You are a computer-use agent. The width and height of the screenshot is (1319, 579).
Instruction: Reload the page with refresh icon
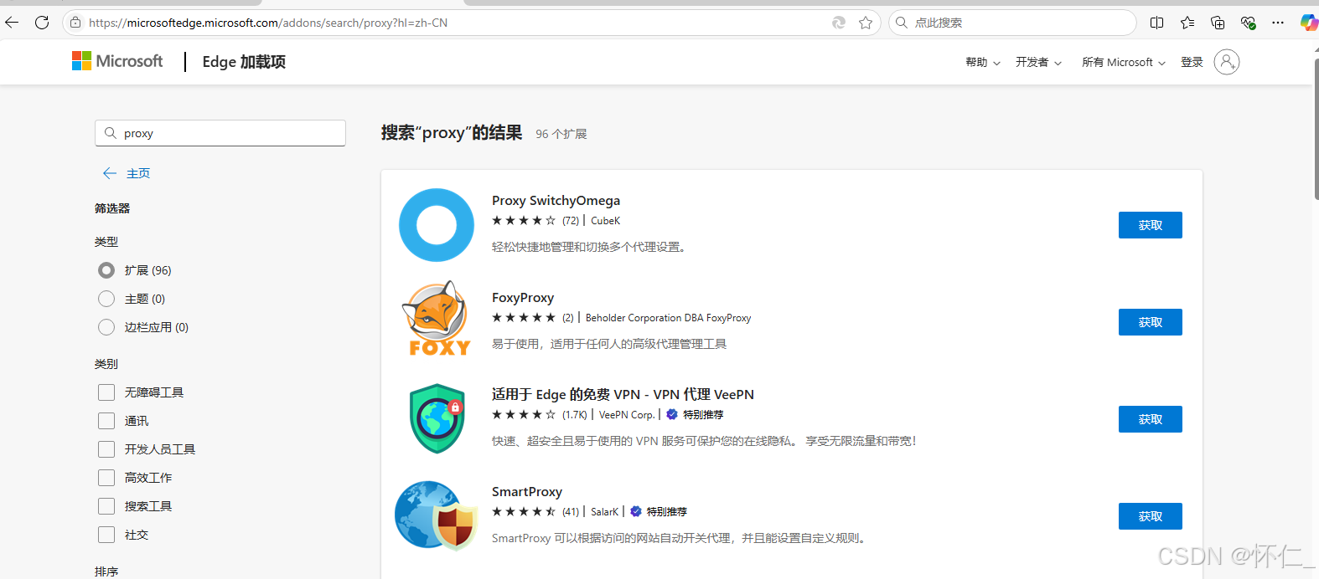[x=42, y=23]
